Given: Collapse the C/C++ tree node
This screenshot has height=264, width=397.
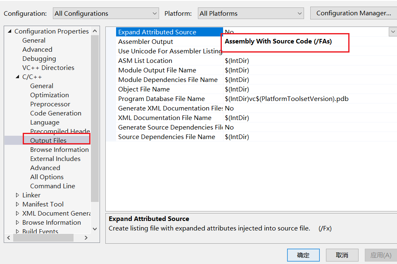Looking at the screenshot, I should (17, 77).
